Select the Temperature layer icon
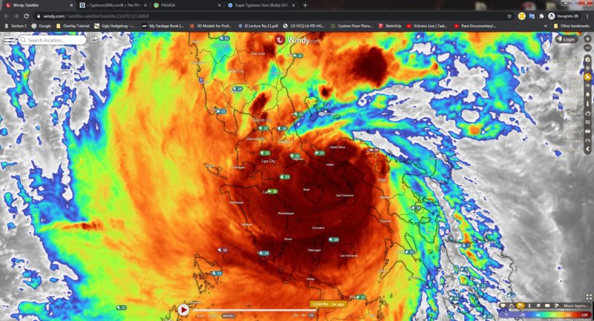 (x=587, y=104)
